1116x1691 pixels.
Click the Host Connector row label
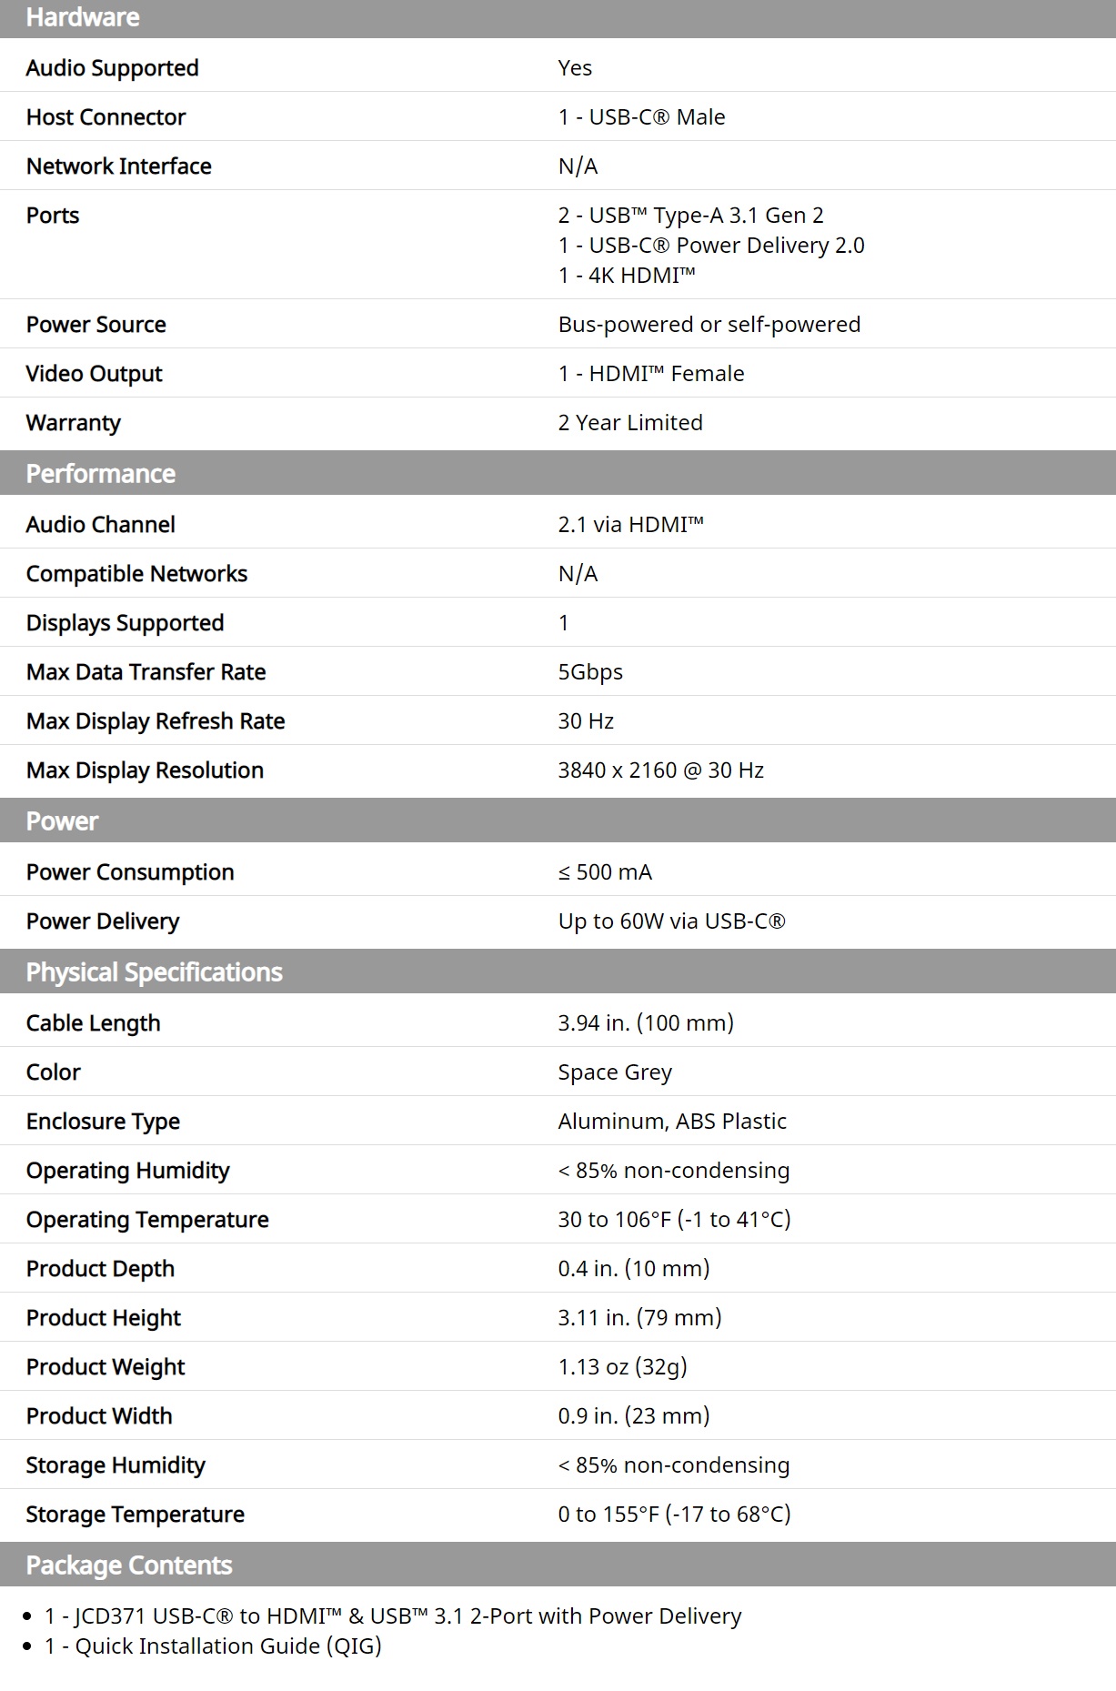click(106, 116)
